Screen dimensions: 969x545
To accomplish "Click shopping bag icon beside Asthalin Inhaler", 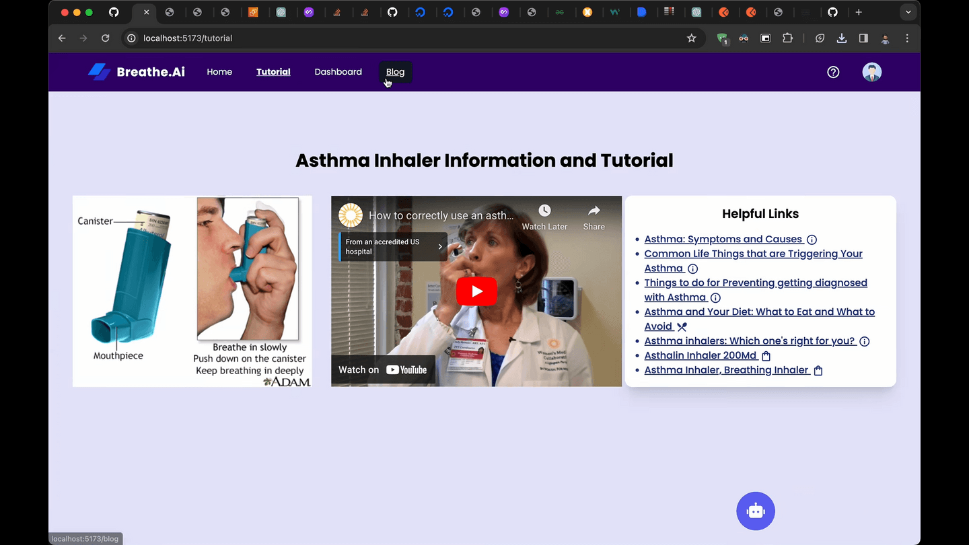I will pyautogui.click(x=766, y=356).
